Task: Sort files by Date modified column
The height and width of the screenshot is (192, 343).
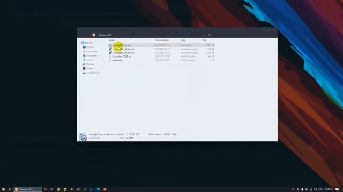Action: pos(162,41)
